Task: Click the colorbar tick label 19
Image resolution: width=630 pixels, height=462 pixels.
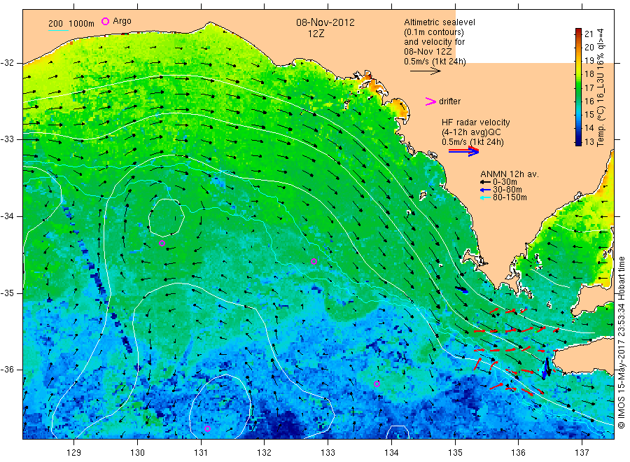Action: 589,61
